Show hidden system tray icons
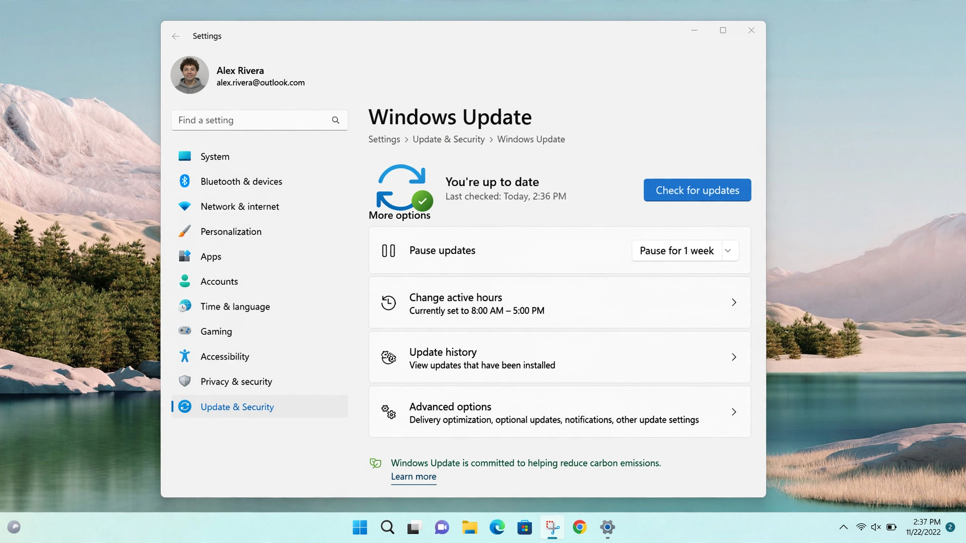This screenshot has height=543, width=966. click(843, 527)
